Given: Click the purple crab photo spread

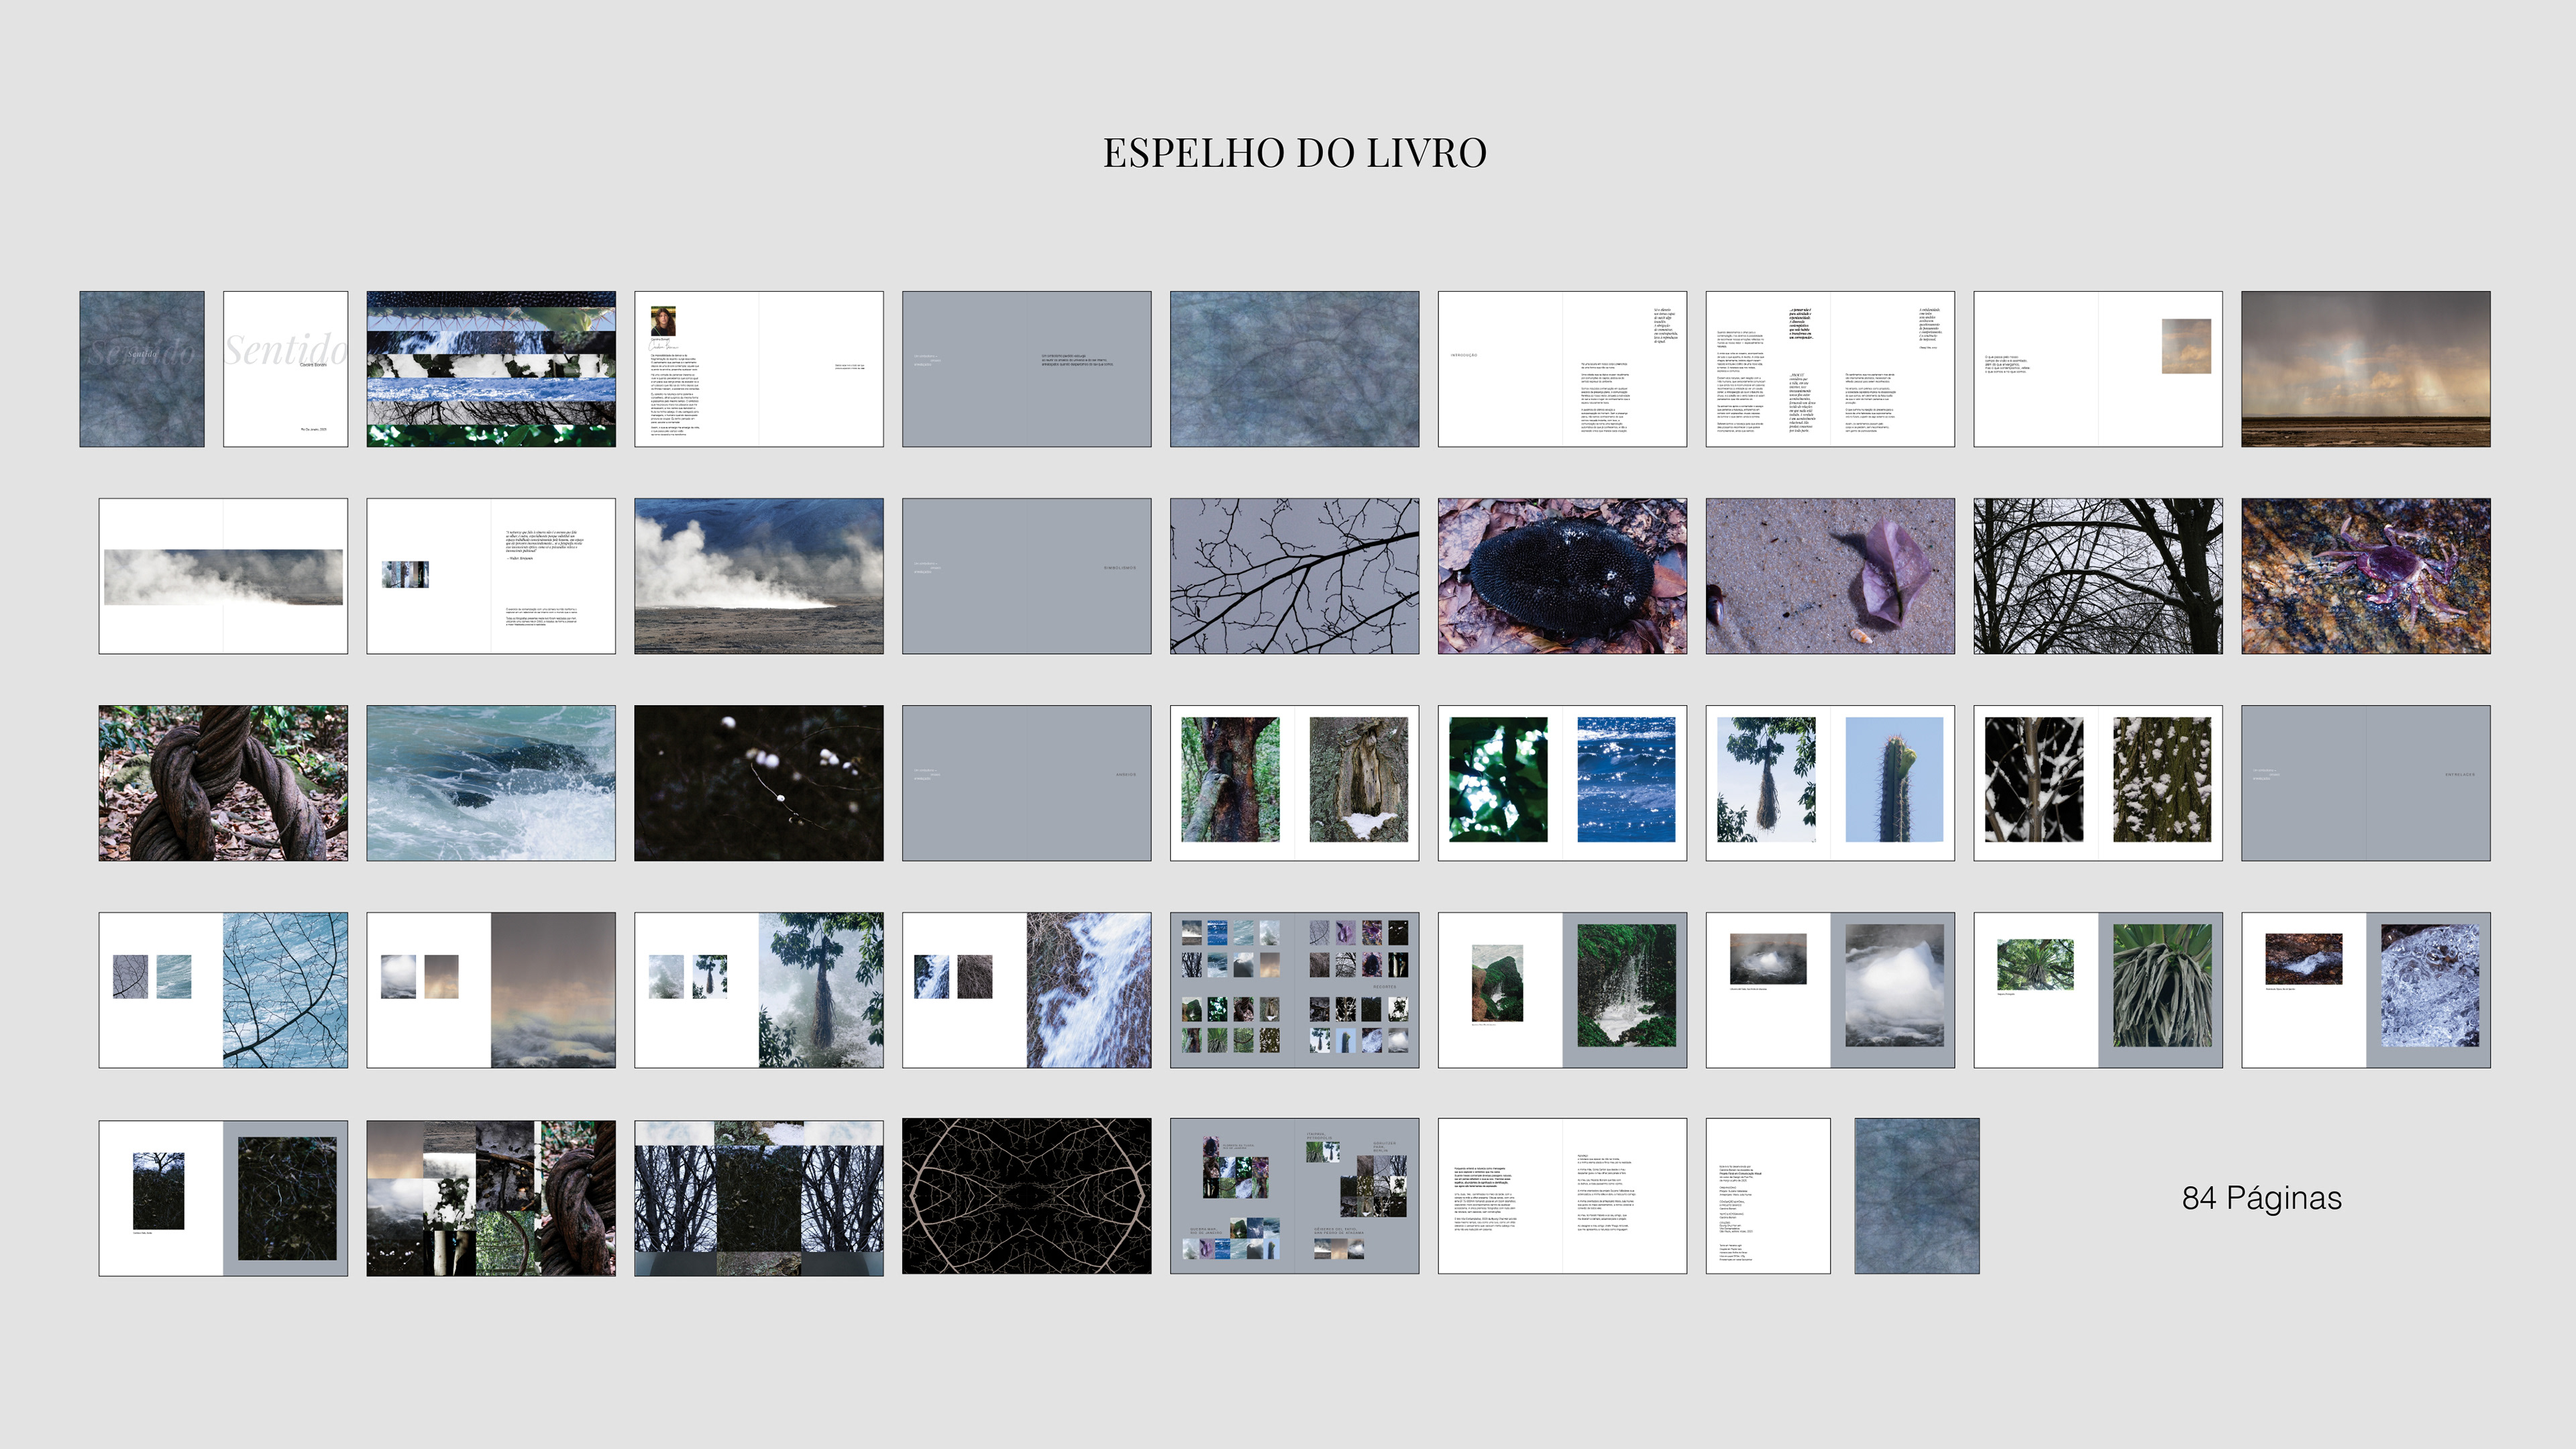Looking at the screenshot, I should click(x=2365, y=576).
